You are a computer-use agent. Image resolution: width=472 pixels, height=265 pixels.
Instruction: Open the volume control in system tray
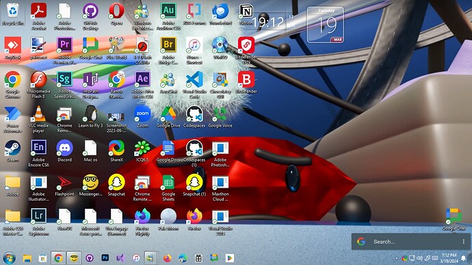[x=419, y=258]
